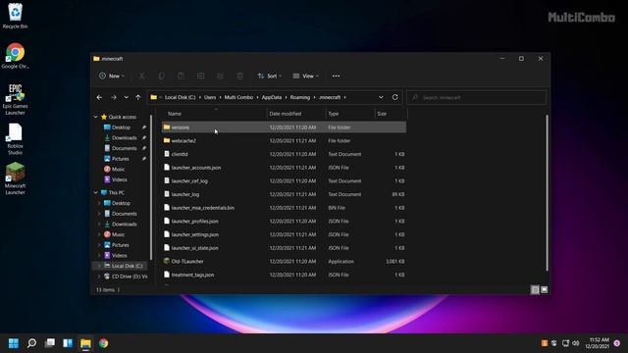Select launcher_accounts.json file
Image resolution: width=628 pixels, height=353 pixels.
284,168
